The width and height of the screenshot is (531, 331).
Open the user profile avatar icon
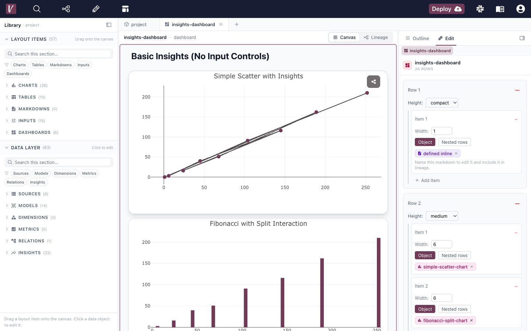tap(521, 9)
